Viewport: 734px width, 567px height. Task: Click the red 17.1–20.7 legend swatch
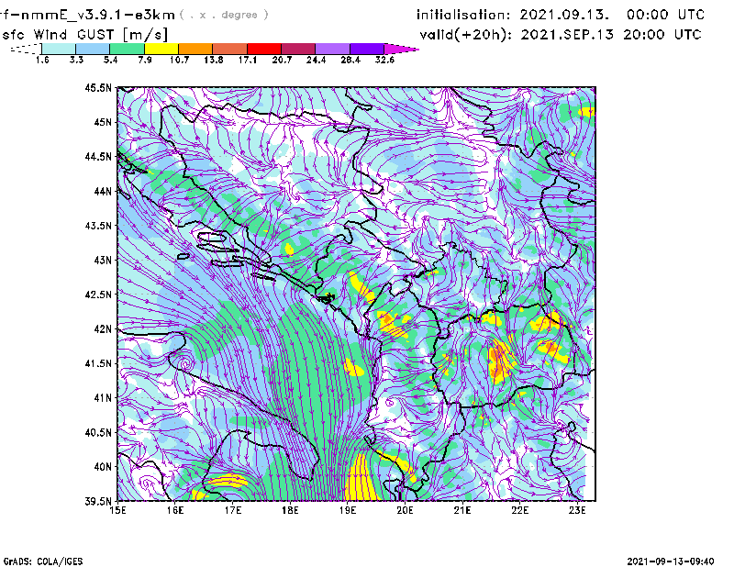[264, 49]
